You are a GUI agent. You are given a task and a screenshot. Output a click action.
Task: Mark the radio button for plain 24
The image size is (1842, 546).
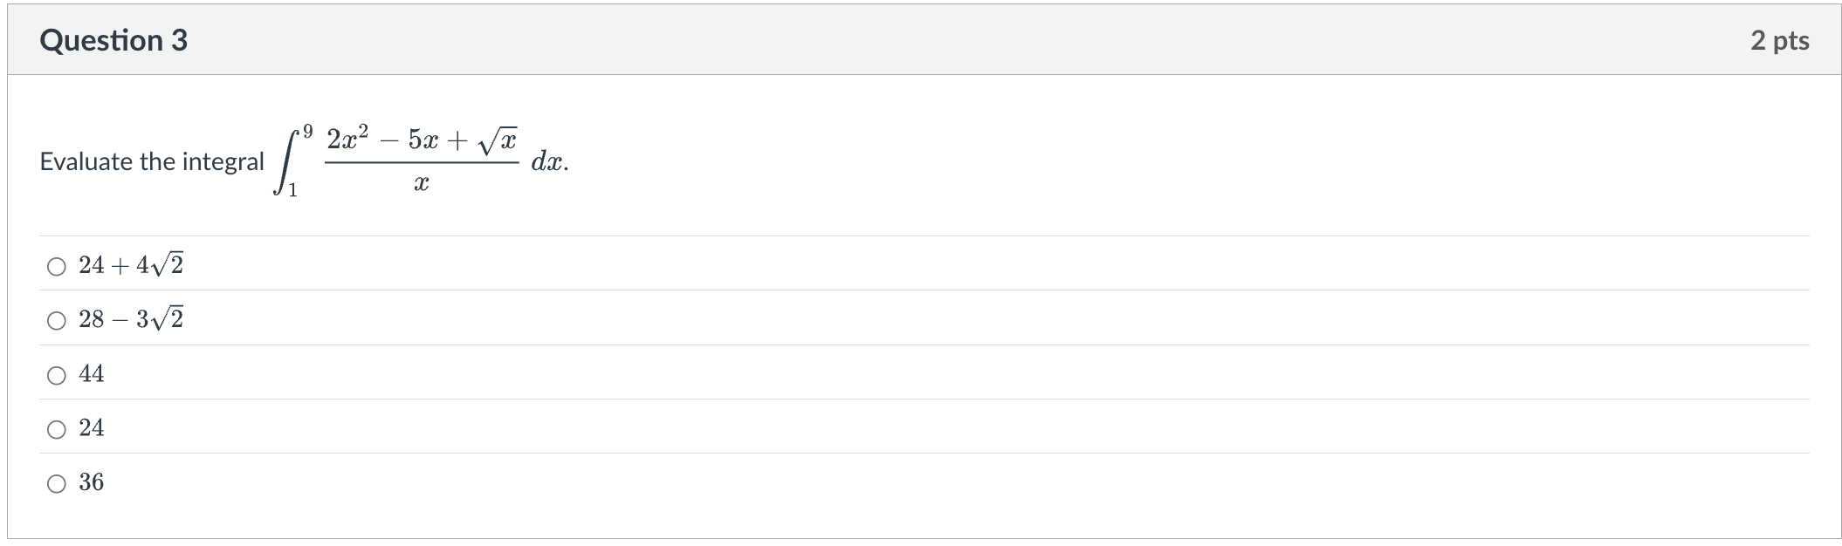57,430
